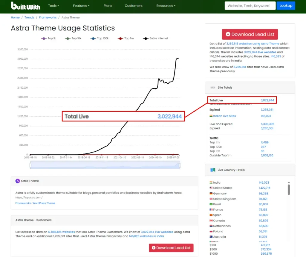
Task: Click the BuiltWith logo
Action: [x=25, y=6]
